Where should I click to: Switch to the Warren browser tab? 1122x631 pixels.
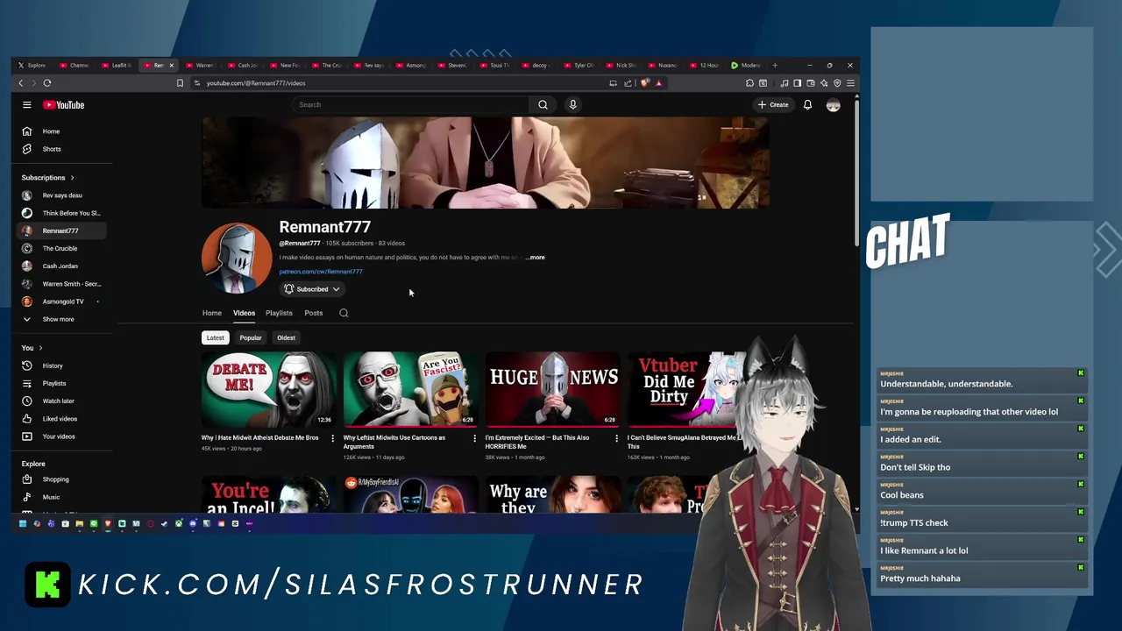click(x=202, y=65)
